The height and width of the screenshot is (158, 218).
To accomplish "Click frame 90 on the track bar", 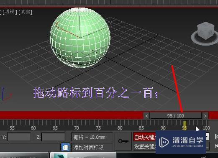I will point(163,128).
